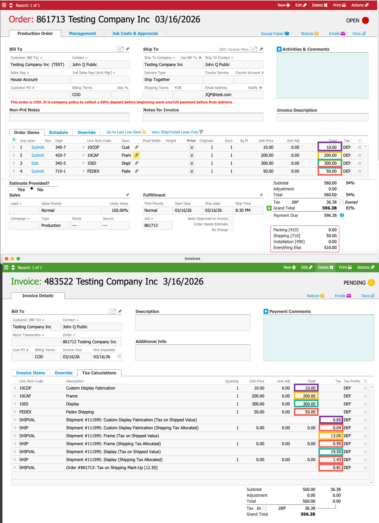The height and width of the screenshot is (523, 379).
Task: Click Edit pencil in the Order toolbar
Action: pos(301,5)
